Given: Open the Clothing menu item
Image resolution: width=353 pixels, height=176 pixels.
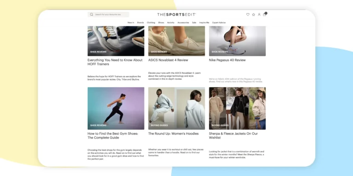Looking at the screenshot, I should coord(151,22).
